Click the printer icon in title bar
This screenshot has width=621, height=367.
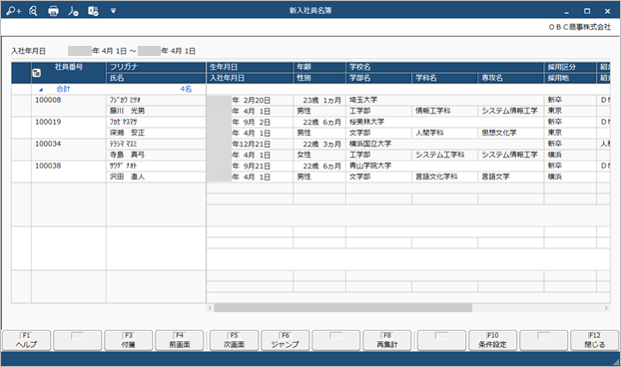point(53,11)
